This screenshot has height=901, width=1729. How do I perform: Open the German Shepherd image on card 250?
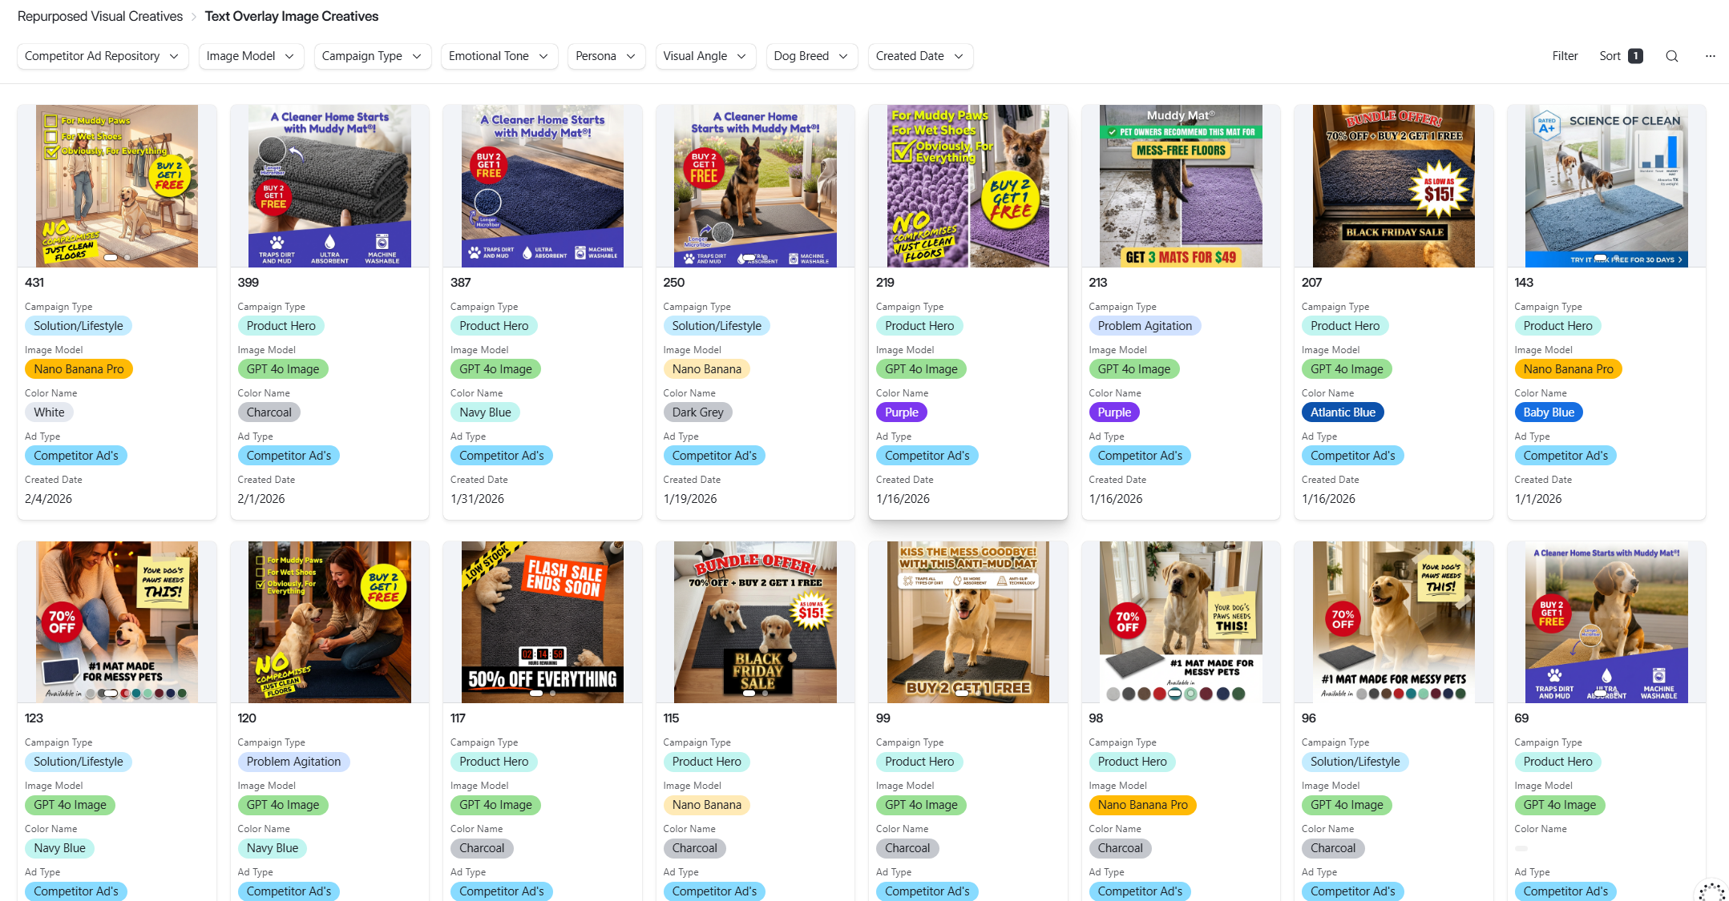755,186
